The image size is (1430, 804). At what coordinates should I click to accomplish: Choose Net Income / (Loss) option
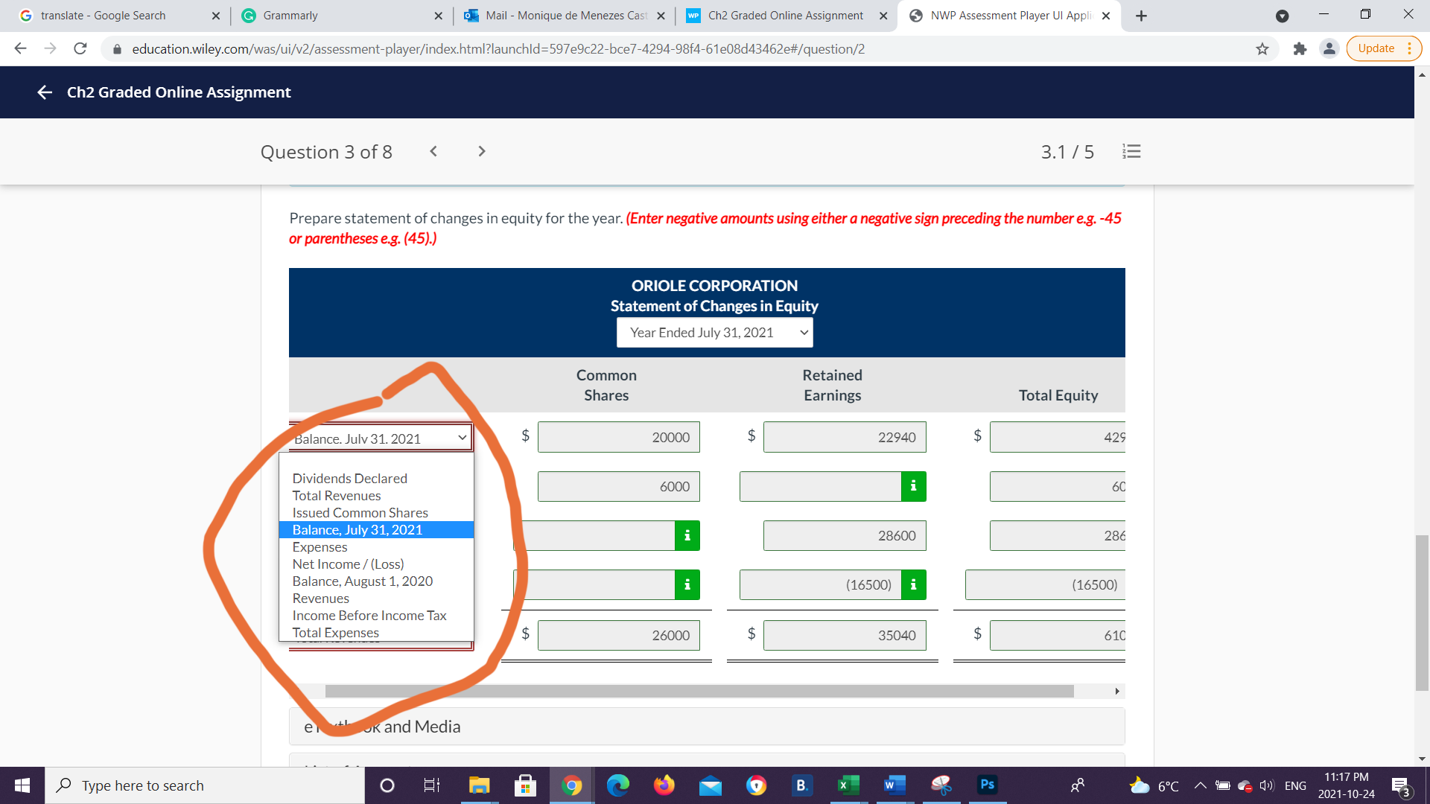click(x=347, y=564)
